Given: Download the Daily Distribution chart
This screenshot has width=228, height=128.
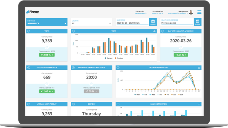Looking at the screenshot, I should 199,104.
